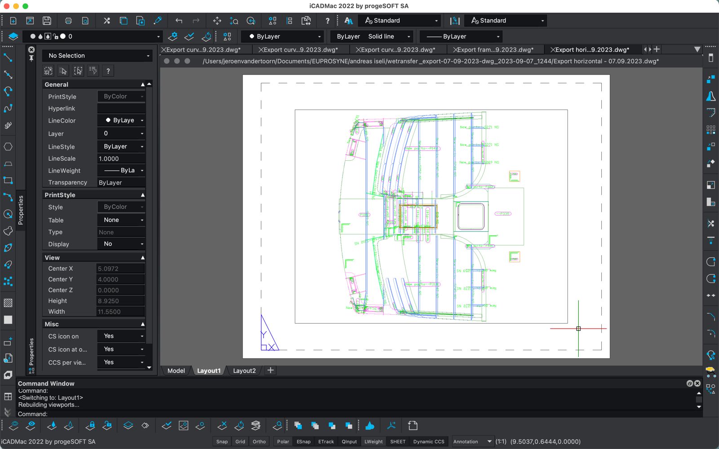Image resolution: width=719 pixels, height=449 pixels.
Task: Click the Undo arrow icon
Action: [x=179, y=21]
